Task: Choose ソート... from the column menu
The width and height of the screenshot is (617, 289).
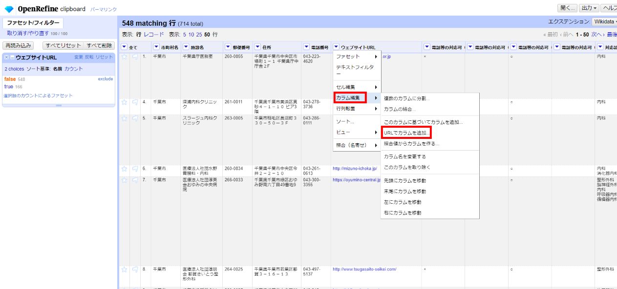Action: [357, 121]
